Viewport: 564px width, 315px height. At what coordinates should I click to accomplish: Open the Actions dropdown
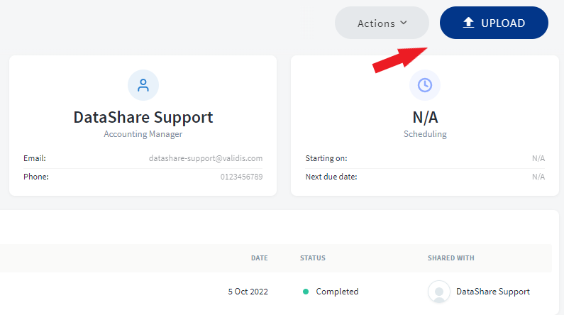click(x=382, y=23)
